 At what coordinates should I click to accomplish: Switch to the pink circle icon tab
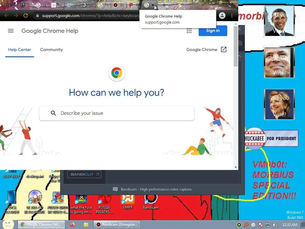54,5
